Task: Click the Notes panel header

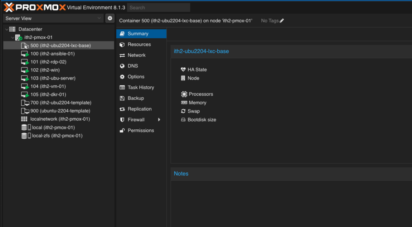Action: click(291, 174)
